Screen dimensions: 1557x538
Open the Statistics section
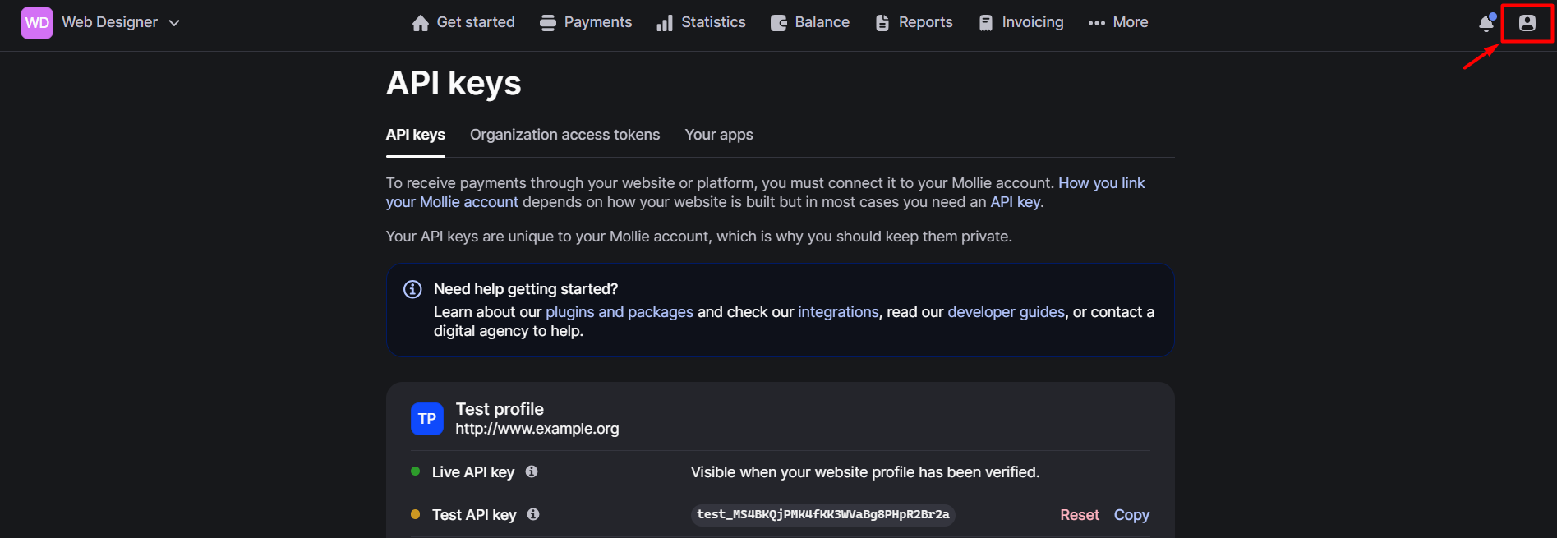(701, 23)
